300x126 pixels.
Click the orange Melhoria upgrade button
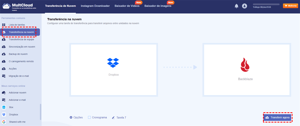click(x=290, y=6)
